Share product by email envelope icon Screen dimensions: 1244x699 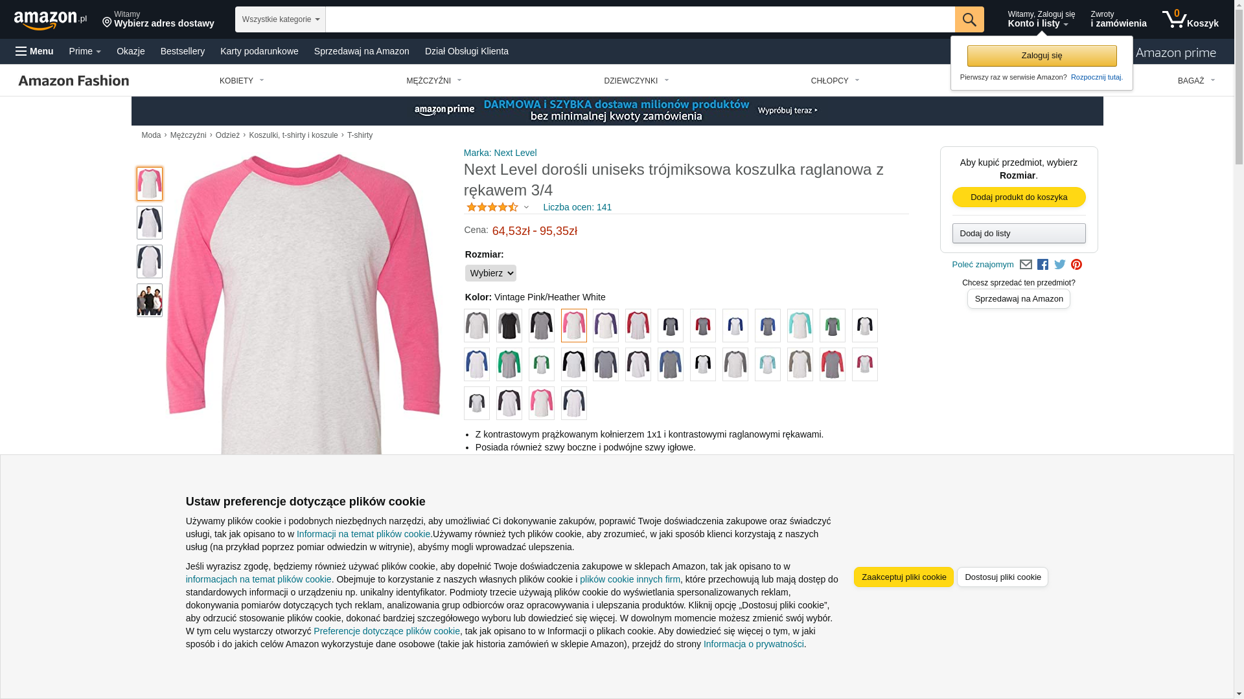coord(1026,265)
